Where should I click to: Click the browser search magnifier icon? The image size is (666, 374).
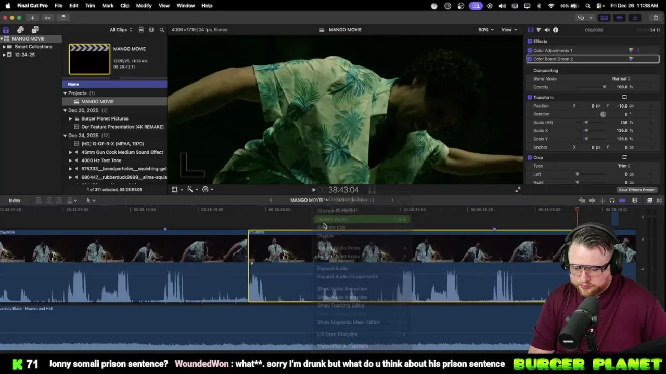[x=162, y=30]
